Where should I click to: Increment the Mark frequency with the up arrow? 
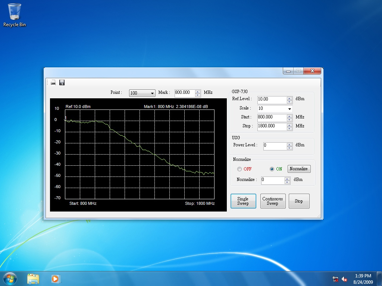point(197,91)
